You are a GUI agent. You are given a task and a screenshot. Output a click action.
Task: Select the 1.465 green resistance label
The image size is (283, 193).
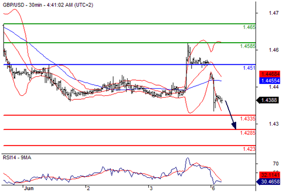pos(249,27)
